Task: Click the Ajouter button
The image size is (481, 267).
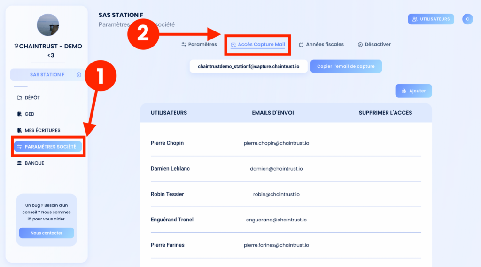Action: pyautogui.click(x=413, y=91)
